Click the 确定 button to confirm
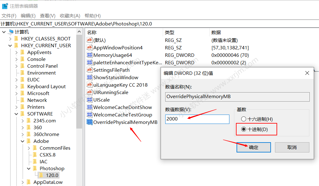319x186 pixels. [253, 148]
